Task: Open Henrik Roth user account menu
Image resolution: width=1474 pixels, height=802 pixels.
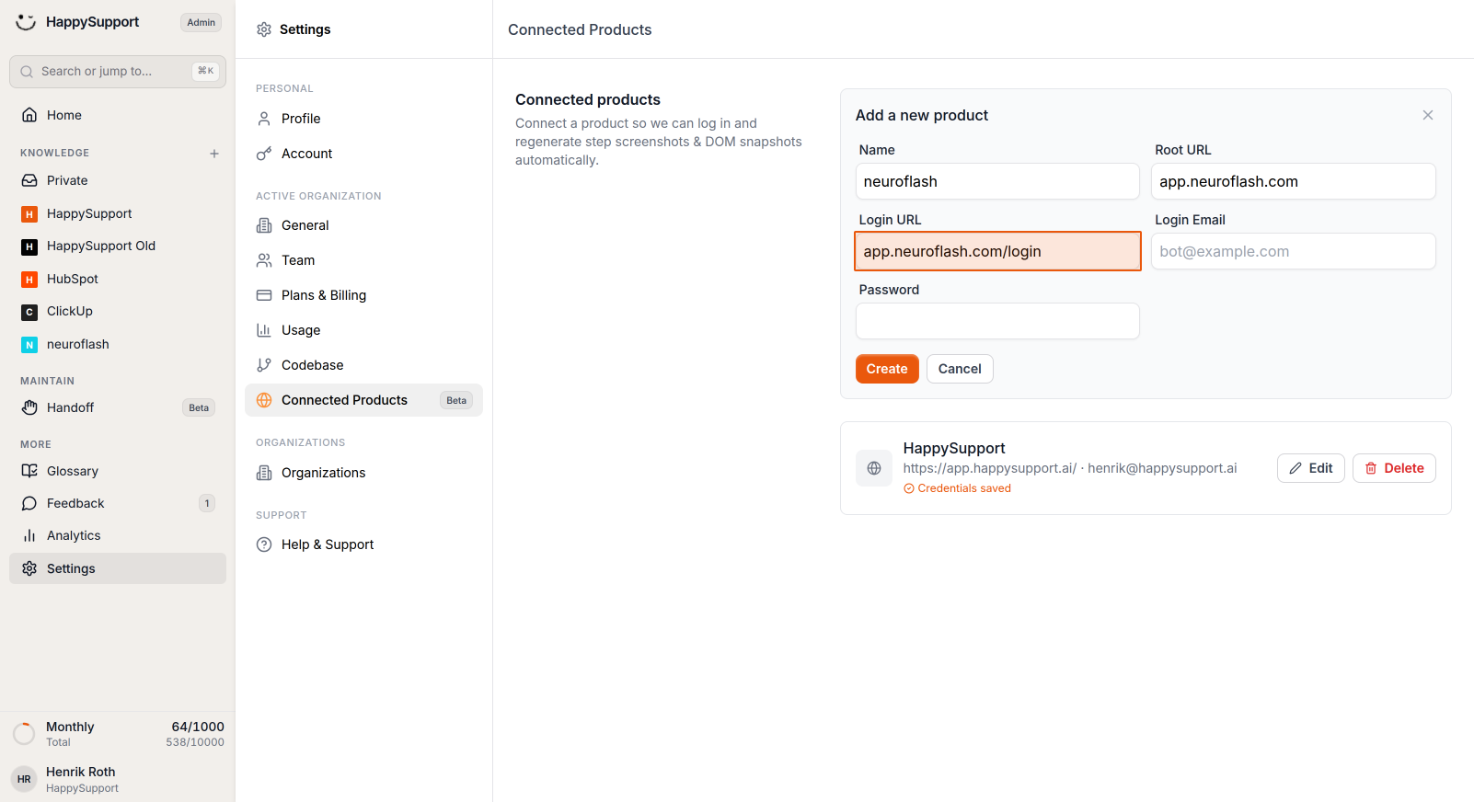Action: pyautogui.click(x=118, y=779)
